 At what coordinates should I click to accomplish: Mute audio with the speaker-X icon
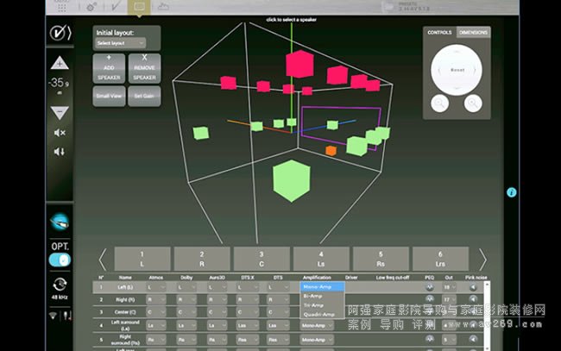[x=59, y=133]
